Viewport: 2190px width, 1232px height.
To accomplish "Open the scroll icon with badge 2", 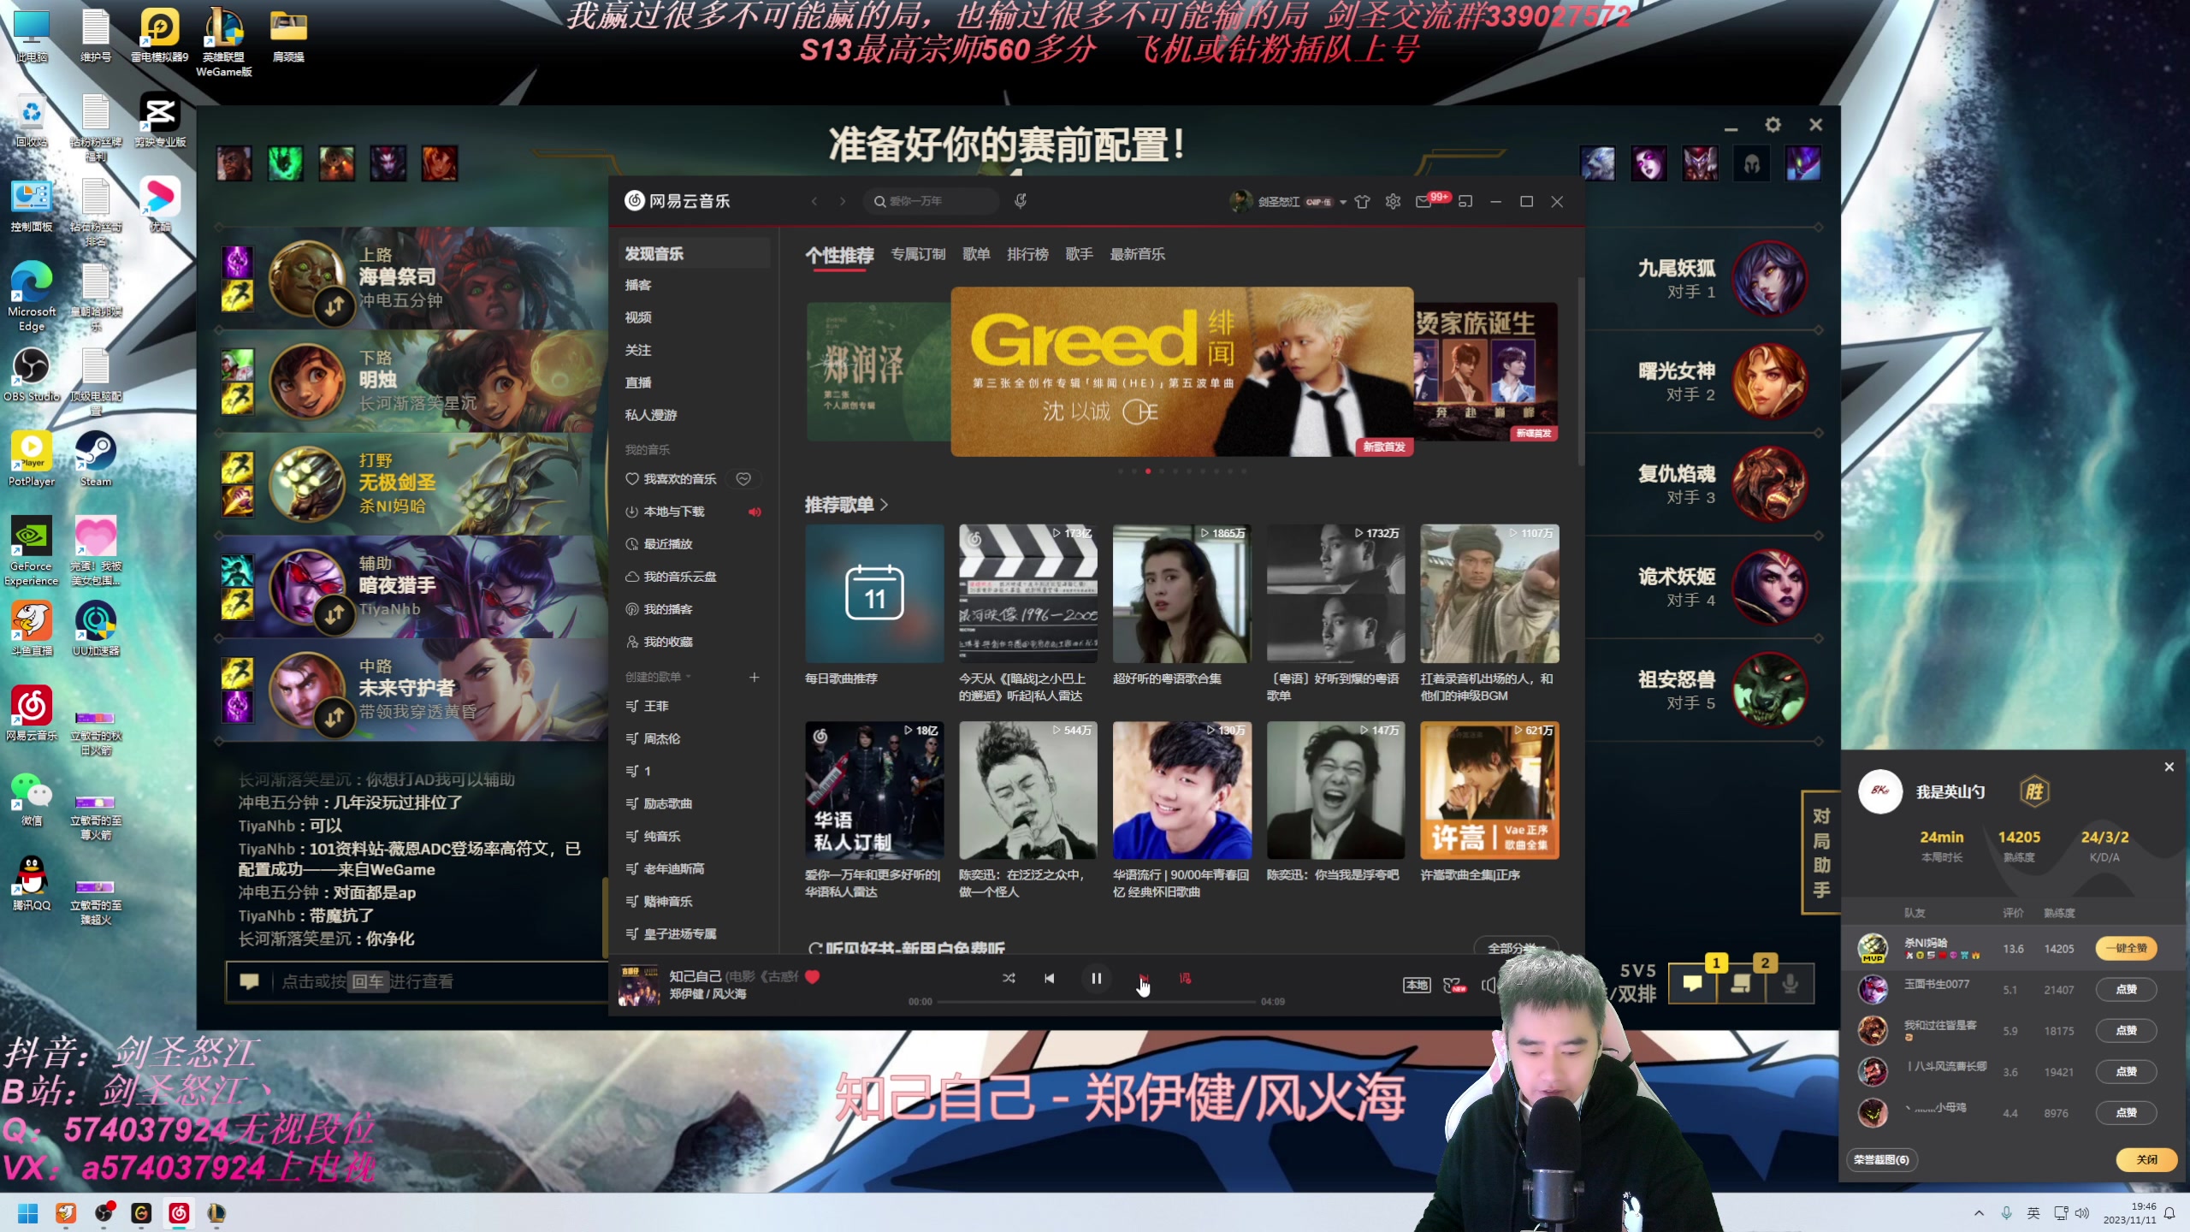I will 1741,983.
